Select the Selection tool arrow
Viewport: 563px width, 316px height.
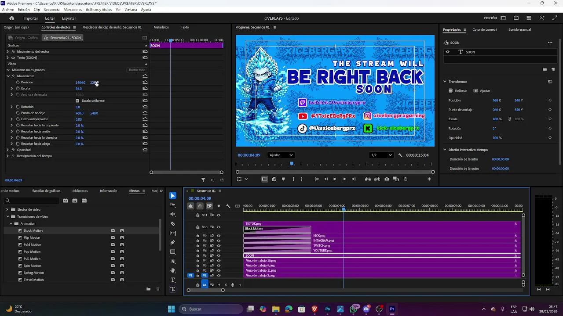coord(173,196)
